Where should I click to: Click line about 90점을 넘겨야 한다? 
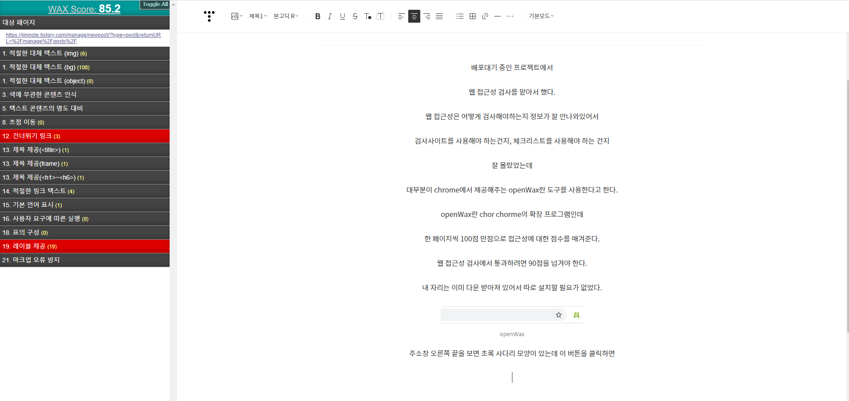(x=512, y=263)
